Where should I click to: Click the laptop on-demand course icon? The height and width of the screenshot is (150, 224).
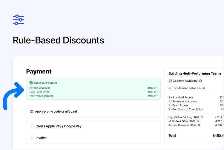(x=170, y=88)
